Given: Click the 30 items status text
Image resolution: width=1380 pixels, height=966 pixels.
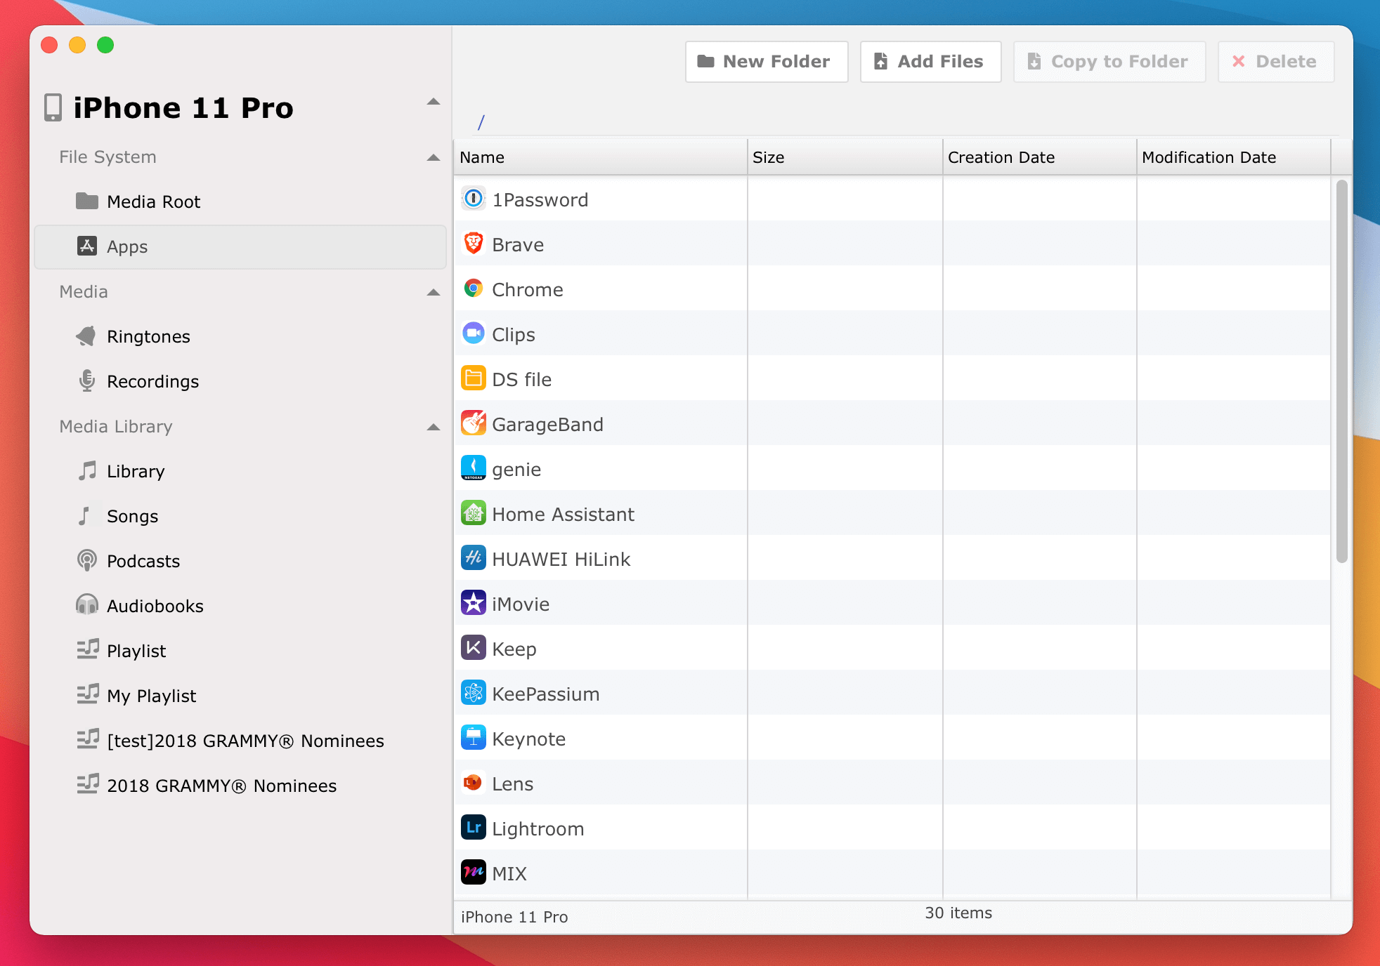Looking at the screenshot, I should point(958,913).
